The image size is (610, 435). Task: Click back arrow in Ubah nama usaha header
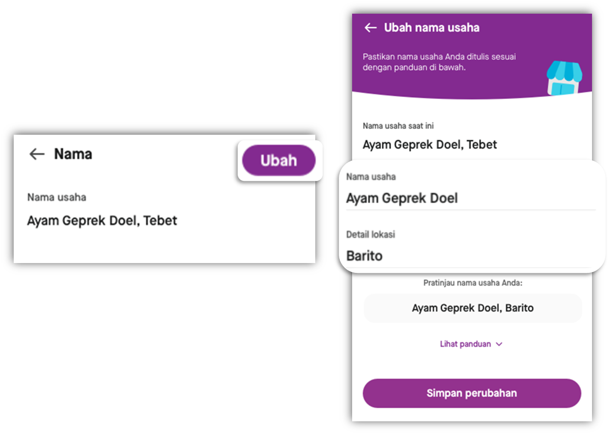(370, 28)
